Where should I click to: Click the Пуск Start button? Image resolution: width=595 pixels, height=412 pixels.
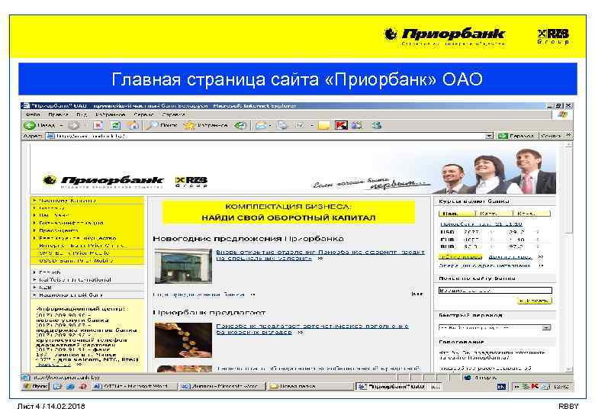36,386
